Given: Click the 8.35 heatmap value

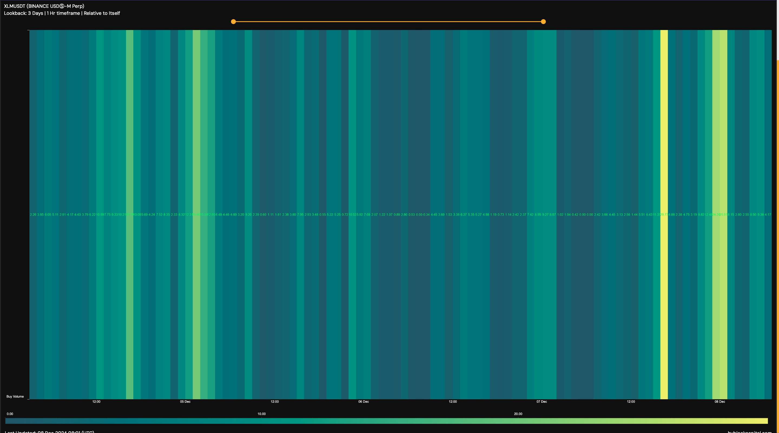Looking at the screenshot, I should coord(167,215).
